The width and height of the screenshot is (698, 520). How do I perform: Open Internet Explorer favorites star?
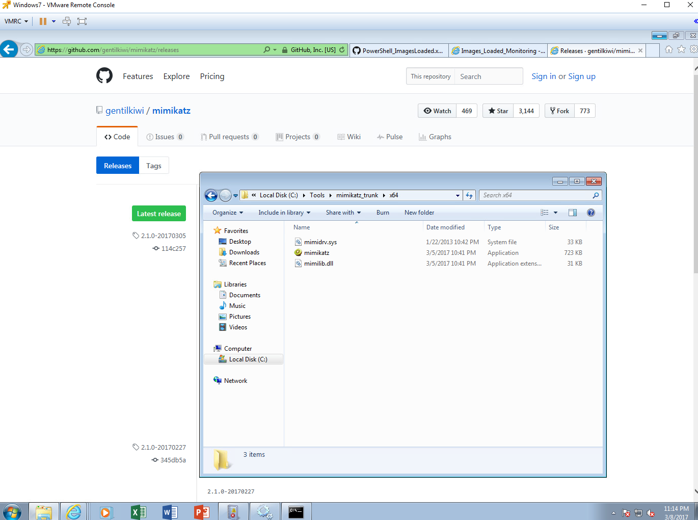pos(681,49)
